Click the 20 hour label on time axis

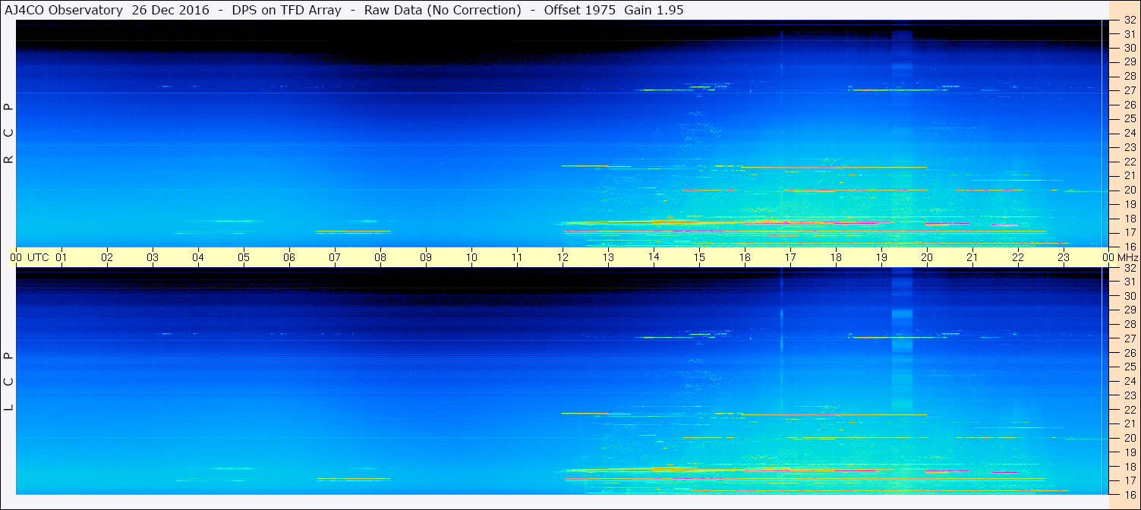click(927, 257)
